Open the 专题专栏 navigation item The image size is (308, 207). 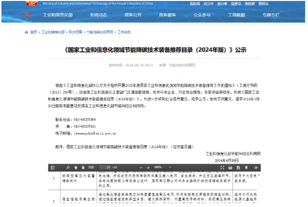pyautogui.click(x=271, y=15)
